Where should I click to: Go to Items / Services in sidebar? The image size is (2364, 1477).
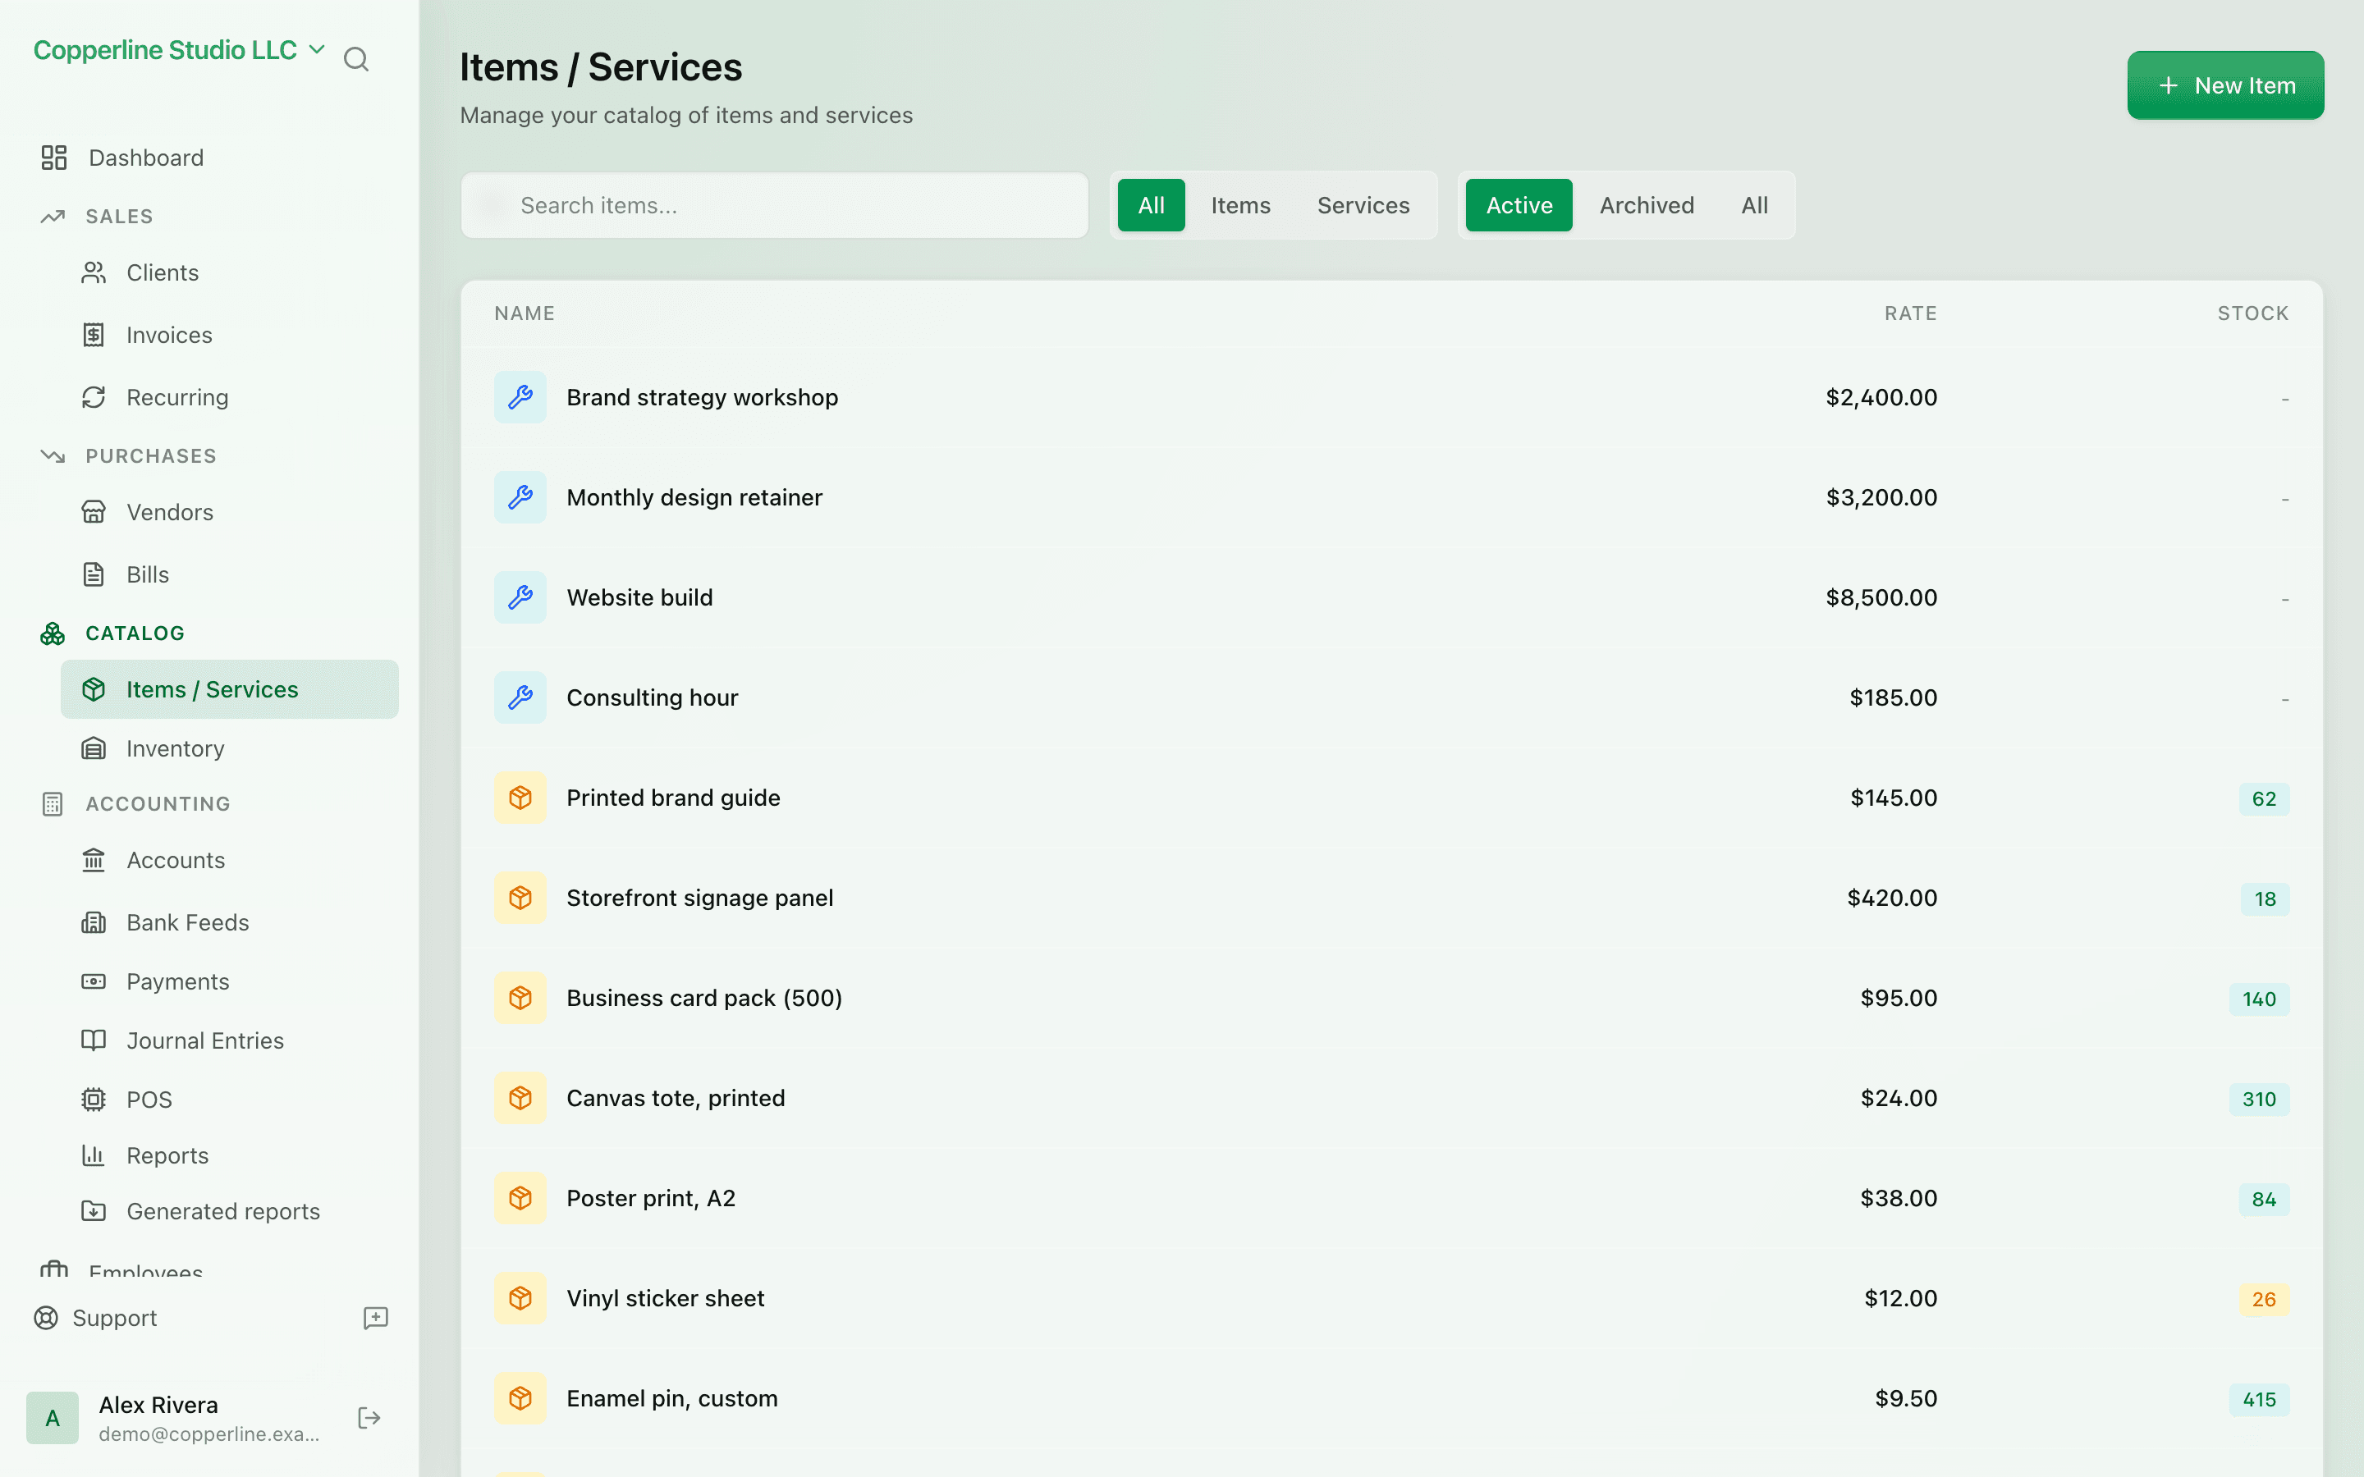[230, 689]
